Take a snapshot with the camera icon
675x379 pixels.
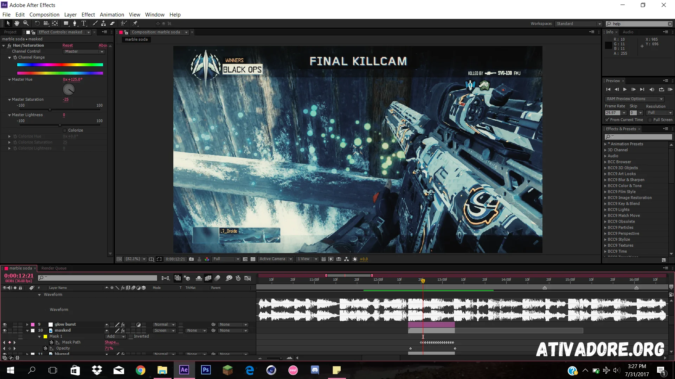coord(191,259)
